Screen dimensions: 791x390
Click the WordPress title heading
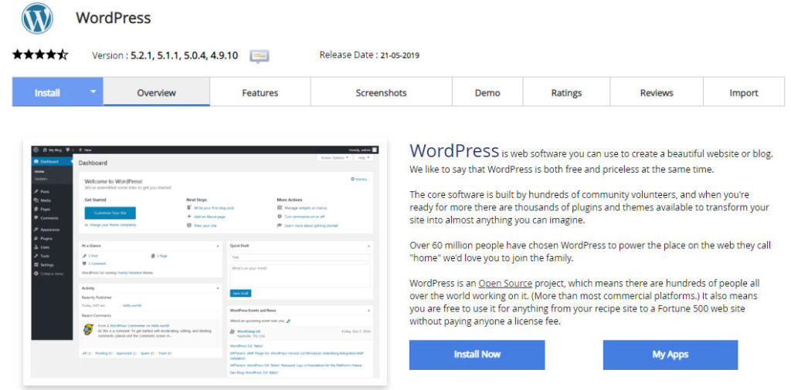tap(113, 18)
